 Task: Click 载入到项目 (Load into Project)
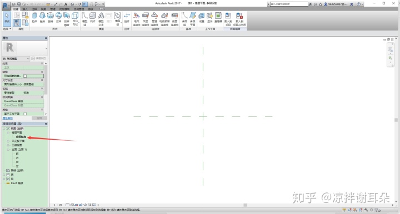click(x=228, y=19)
